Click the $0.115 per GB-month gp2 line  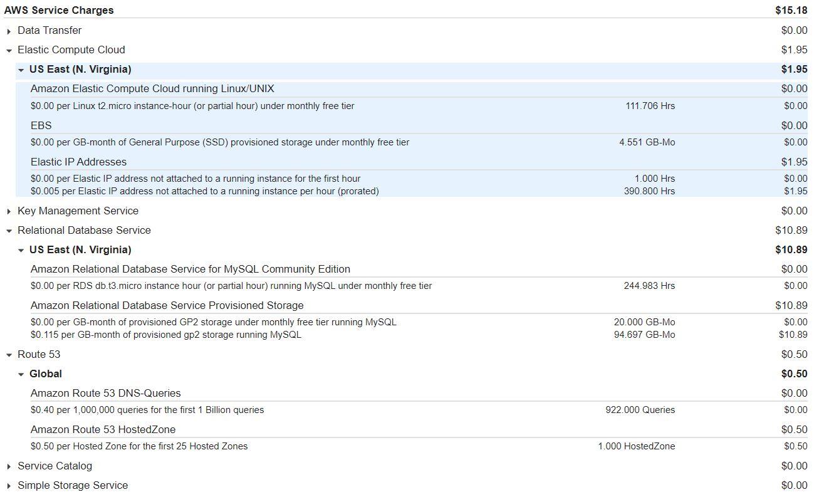(166, 335)
